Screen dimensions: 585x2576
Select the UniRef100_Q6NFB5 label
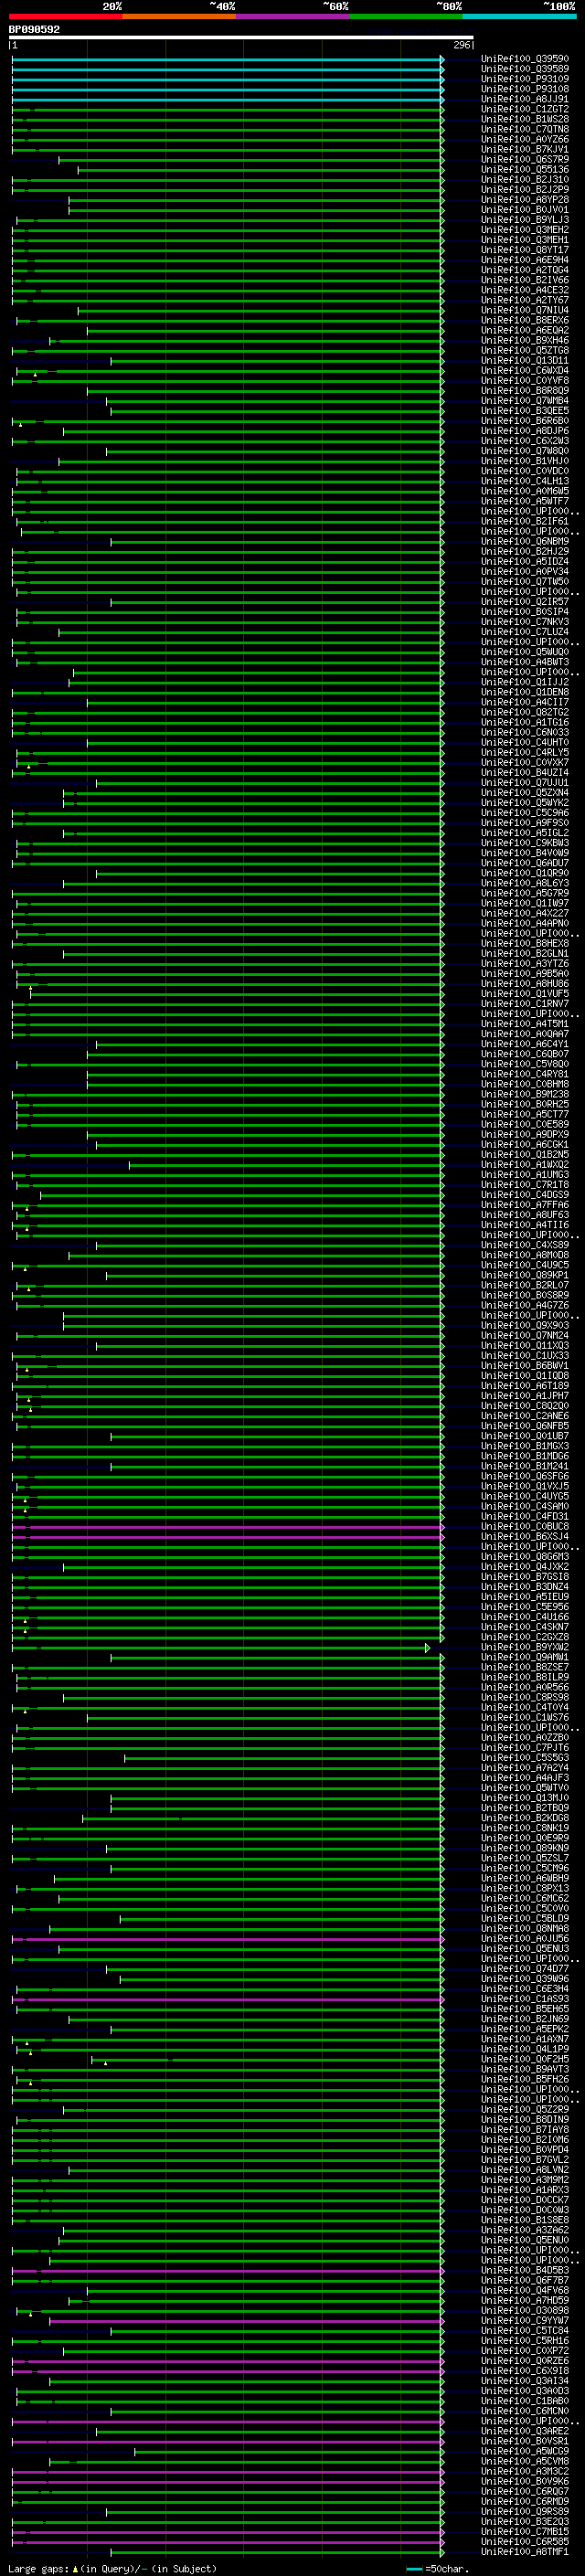[x=525, y=1426]
